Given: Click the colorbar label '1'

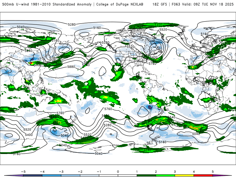Looking at the screenshot, I should (137, 172).
